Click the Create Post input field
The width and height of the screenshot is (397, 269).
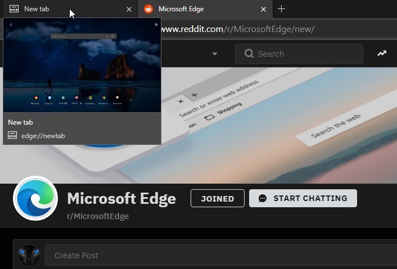coord(221,256)
